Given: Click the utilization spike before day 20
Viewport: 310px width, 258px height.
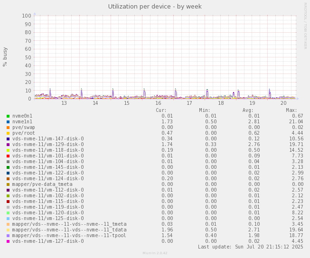Looking at the screenshot, I should click(270, 93).
